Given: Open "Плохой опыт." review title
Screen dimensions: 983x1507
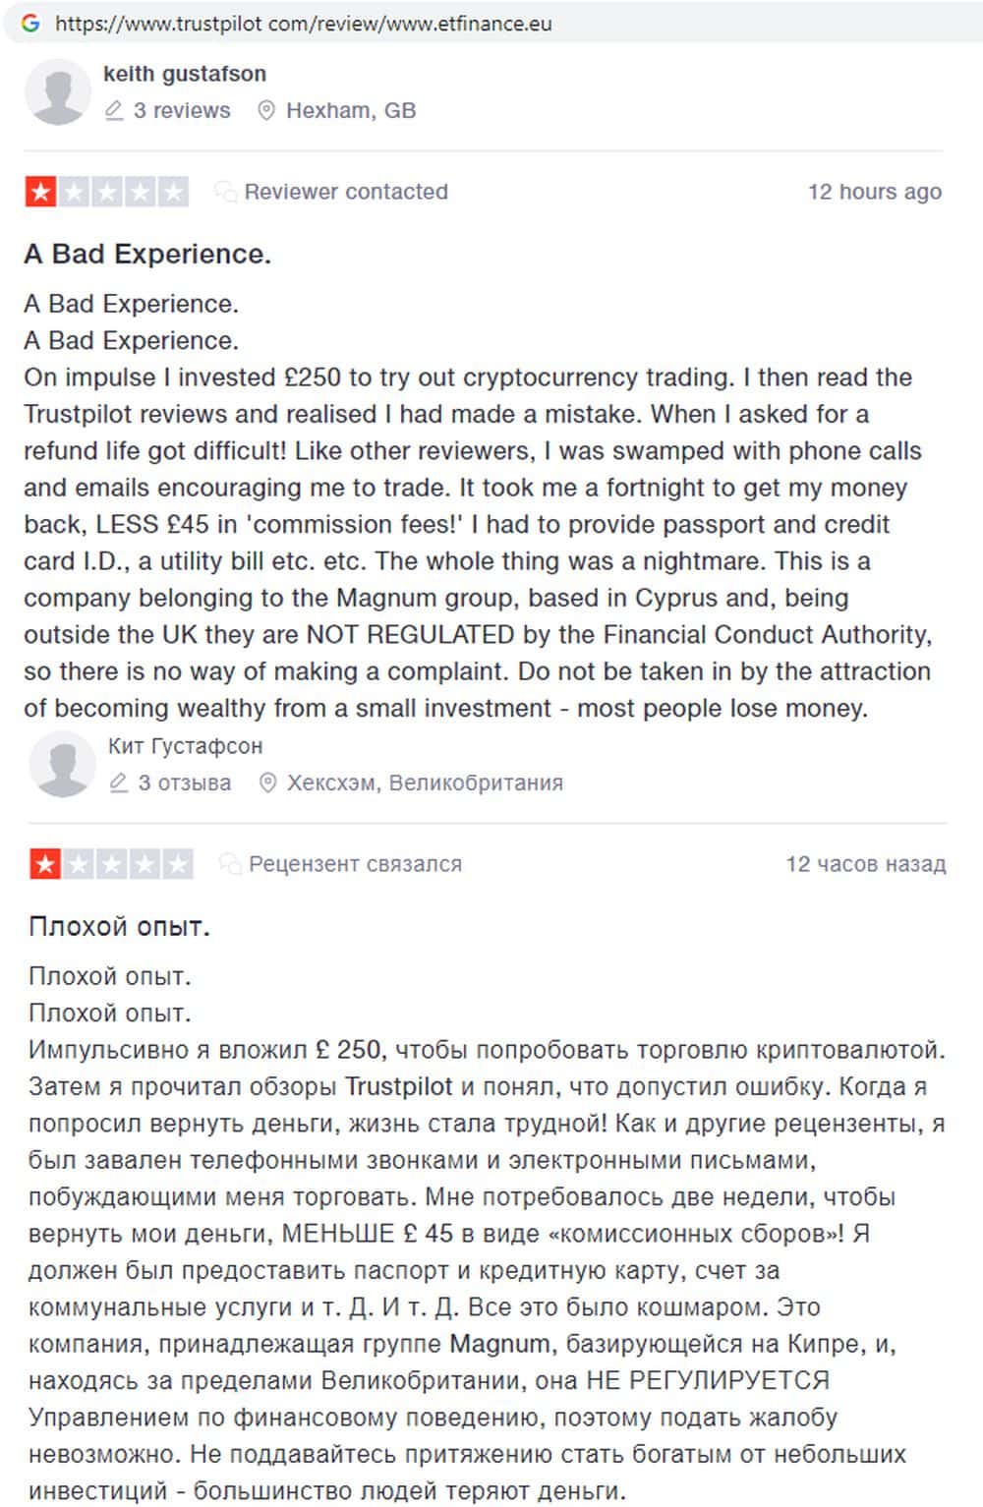Looking at the screenshot, I should point(119,926).
